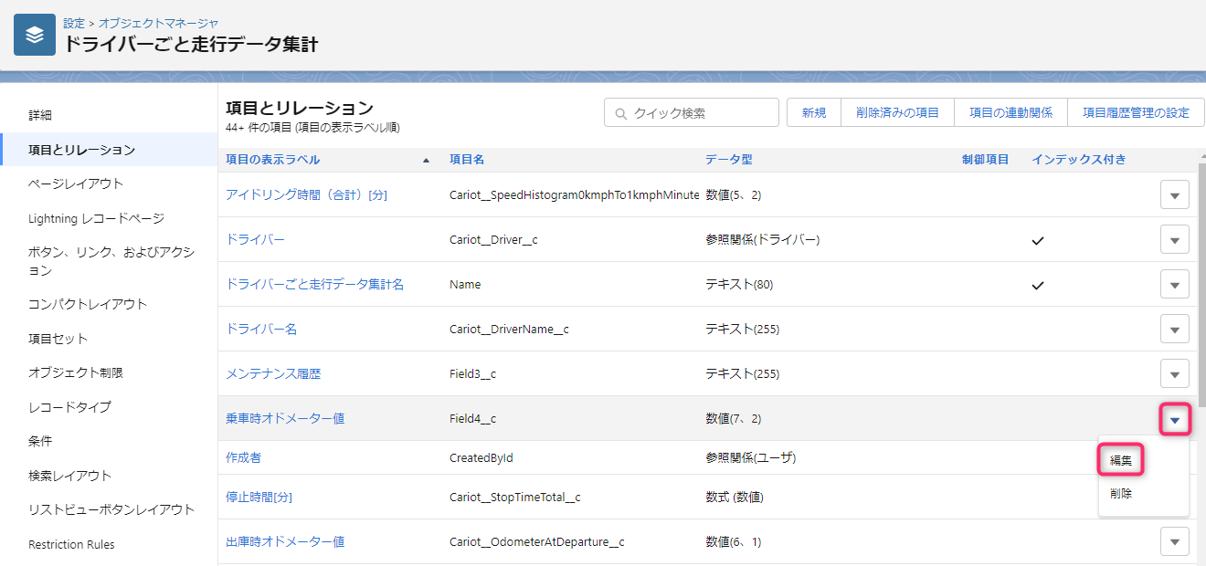
Task: Click the 新規 button
Action: pyautogui.click(x=814, y=113)
